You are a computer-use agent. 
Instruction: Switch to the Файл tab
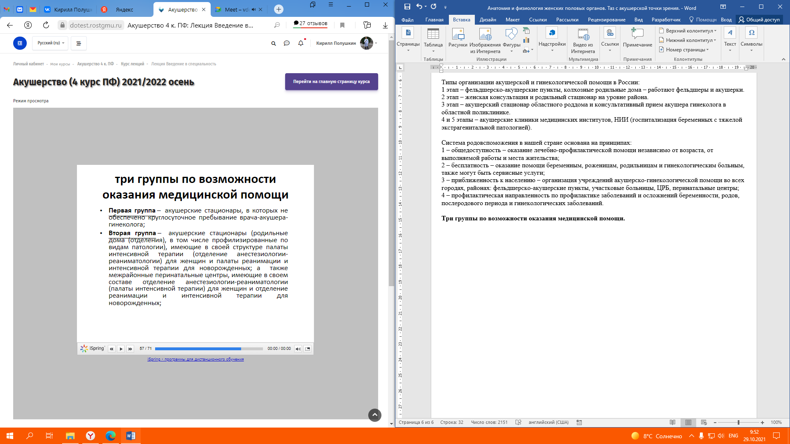[407, 20]
